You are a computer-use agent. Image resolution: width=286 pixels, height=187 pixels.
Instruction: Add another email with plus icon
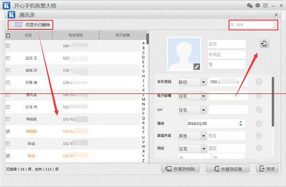coord(259,96)
